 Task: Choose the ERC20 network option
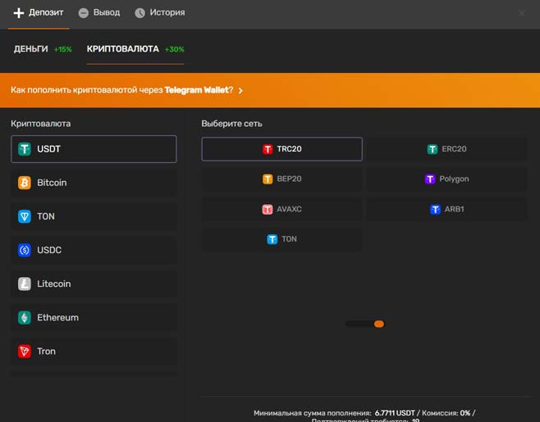pyautogui.click(x=446, y=149)
